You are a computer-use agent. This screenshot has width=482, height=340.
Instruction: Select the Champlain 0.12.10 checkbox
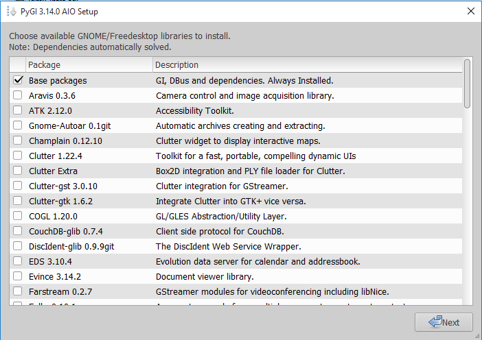pyautogui.click(x=18, y=141)
